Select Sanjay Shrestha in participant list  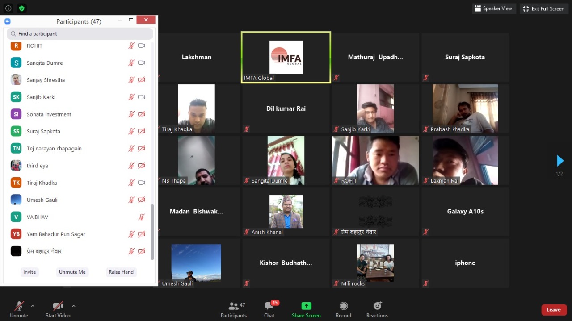[77, 80]
